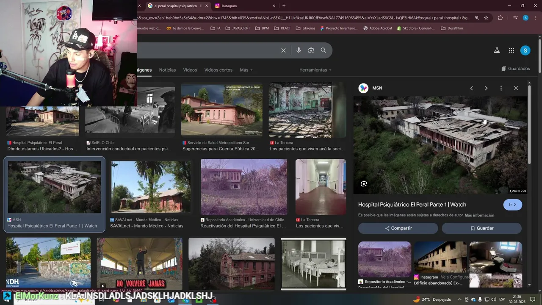Click the Compartir share button
Image resolution: width=542 pixels, height=305 pixels.
point(398,228)
